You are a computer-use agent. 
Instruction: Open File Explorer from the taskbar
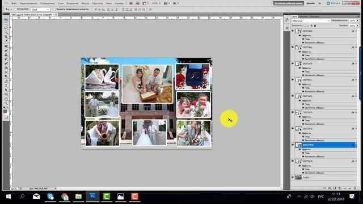tap(78, 197)
